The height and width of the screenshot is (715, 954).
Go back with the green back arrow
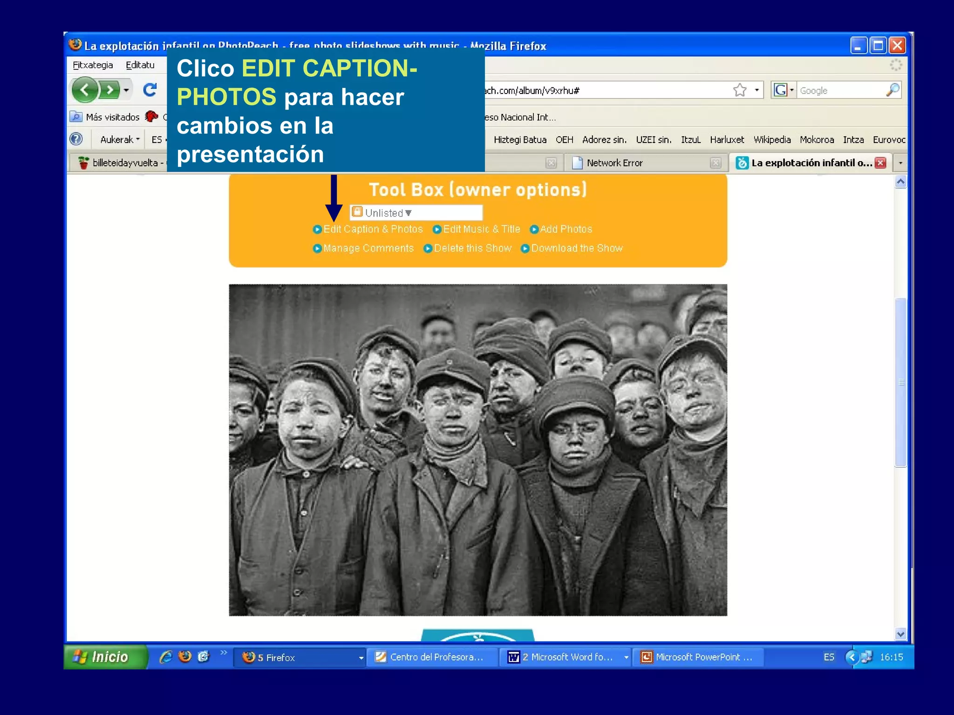click(85, 90)
